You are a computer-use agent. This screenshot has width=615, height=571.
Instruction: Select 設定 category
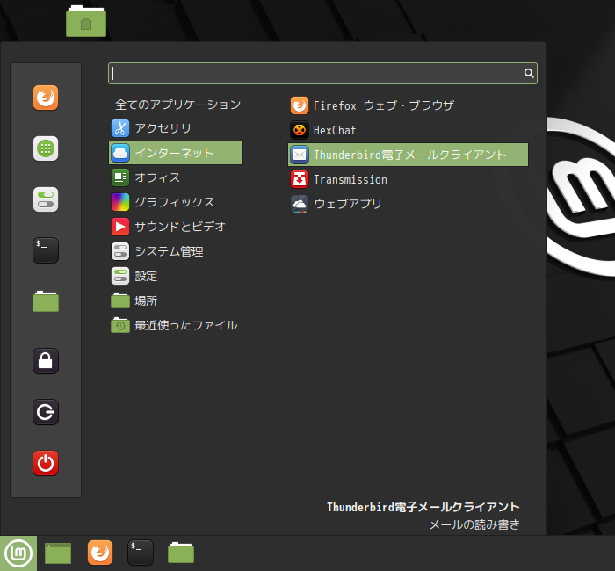[176, 276]
